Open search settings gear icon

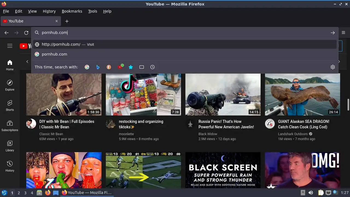333,67
